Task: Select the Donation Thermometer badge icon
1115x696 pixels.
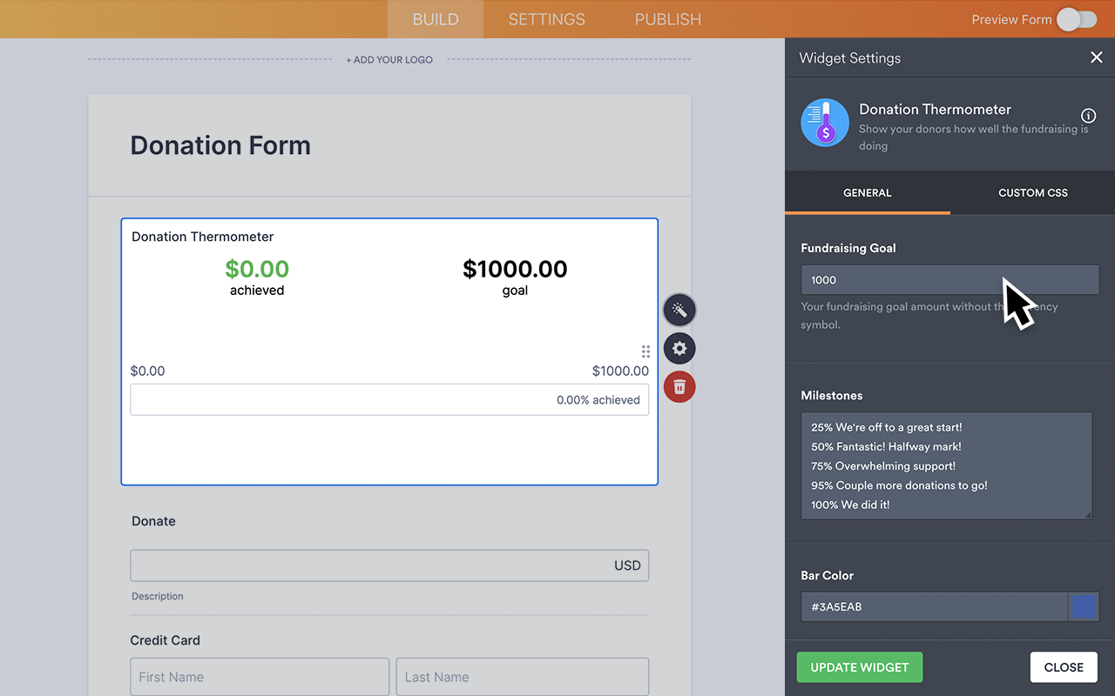Action: tap(824, 123)
